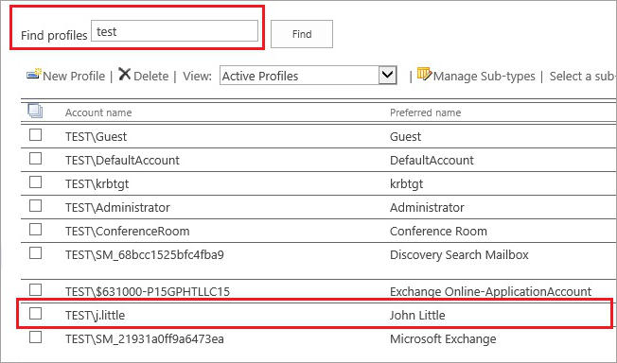Click the Guest preferred name cell
The width and height of the screenshot is (617, 363).
[405, 136]
